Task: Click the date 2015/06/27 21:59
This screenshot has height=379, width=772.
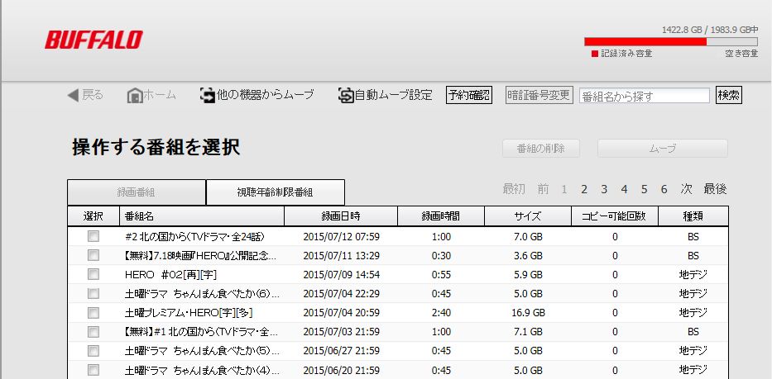Action: [341, 350]
